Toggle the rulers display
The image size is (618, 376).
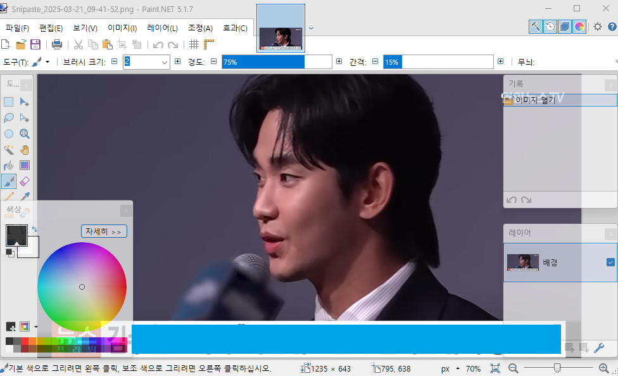pyautogui.click(x=209, y=44)
